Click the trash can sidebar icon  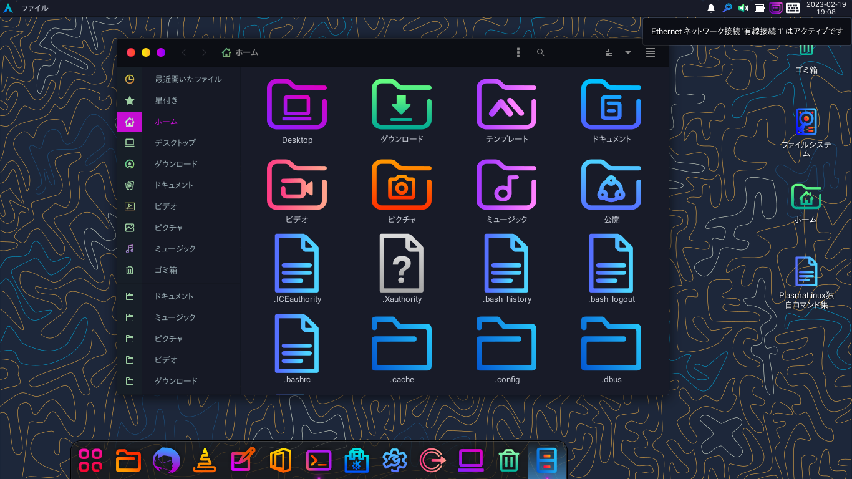[130, 270]
